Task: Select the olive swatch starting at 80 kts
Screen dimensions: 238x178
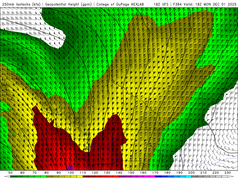Action: tap(50, 177)
